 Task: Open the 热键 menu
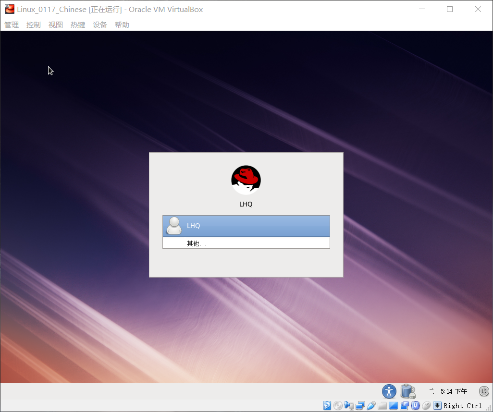[78, 25]
